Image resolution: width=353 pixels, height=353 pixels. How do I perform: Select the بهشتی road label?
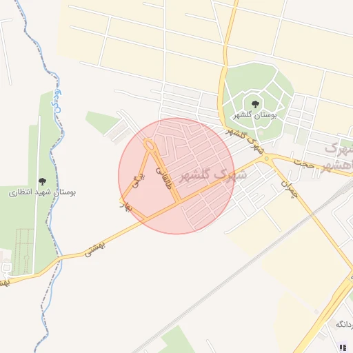95,250
